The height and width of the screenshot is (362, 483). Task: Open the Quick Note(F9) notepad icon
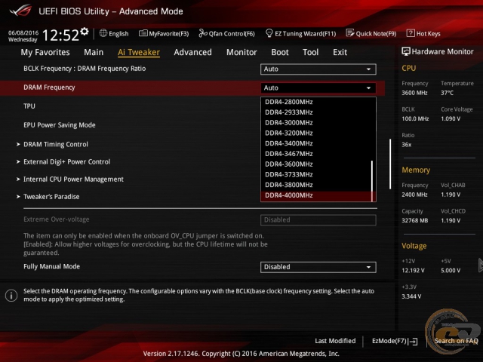[x=350, y=33]
